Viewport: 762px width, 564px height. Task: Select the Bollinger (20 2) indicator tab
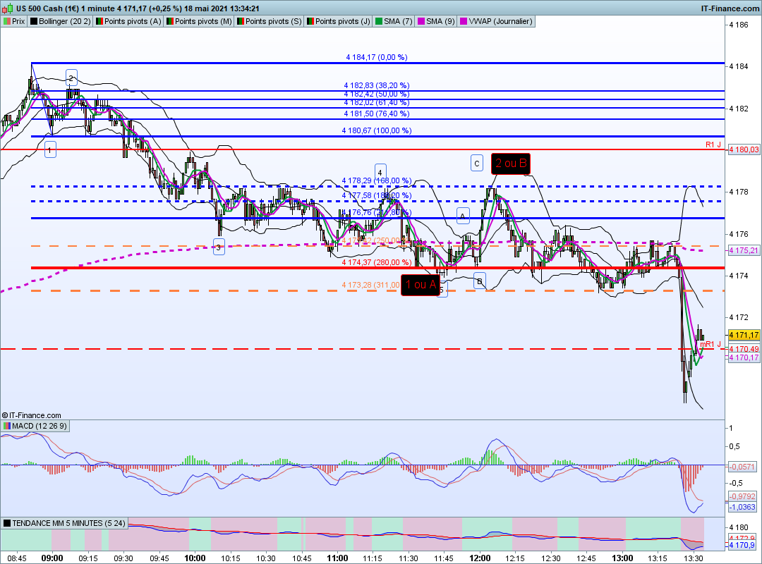coord(60,21)
